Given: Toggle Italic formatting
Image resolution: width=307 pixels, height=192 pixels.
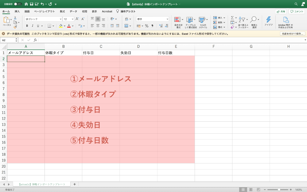Looking at the screenshot, I should click(x=32, y=26).
